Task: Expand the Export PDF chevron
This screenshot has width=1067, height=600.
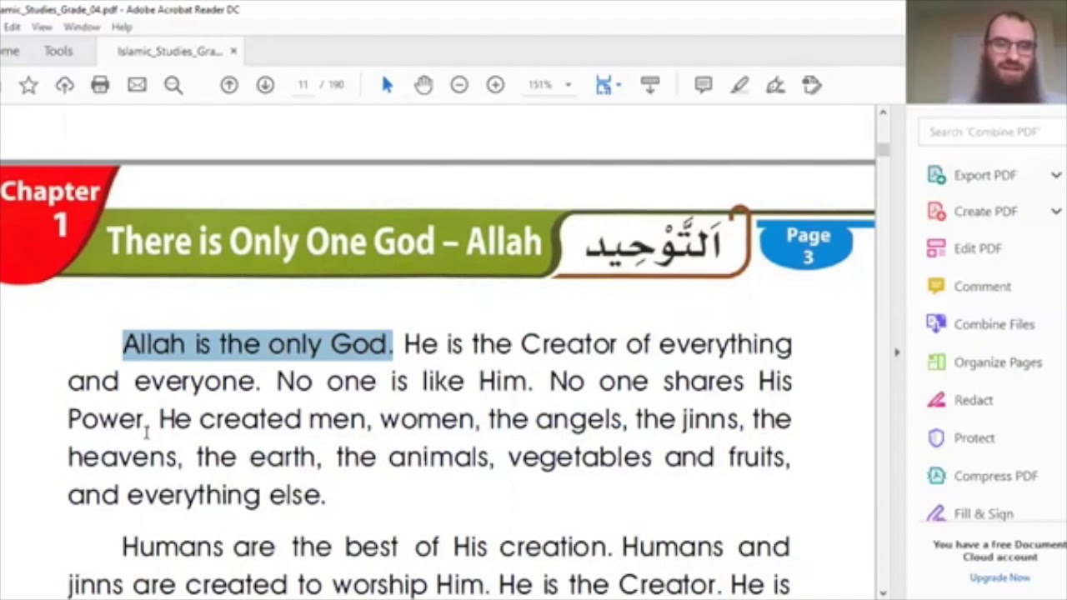Action: coord(1056,175)
